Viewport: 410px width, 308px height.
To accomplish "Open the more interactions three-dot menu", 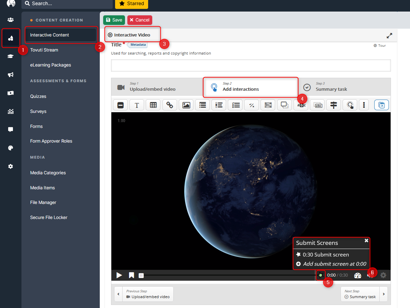I will click(x=364, y=105).
